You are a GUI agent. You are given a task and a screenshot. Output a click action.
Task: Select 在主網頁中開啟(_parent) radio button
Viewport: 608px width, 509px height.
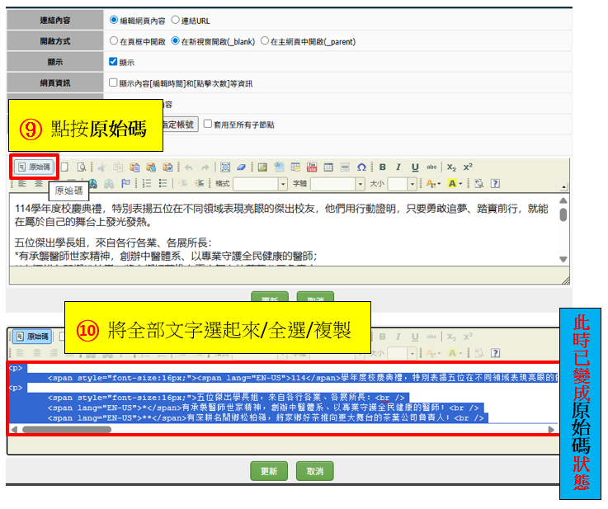(x=265, y=40)
